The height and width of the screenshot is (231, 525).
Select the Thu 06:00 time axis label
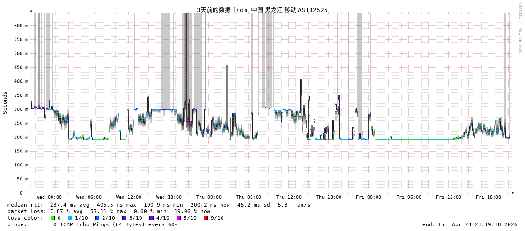pos(249,197)
